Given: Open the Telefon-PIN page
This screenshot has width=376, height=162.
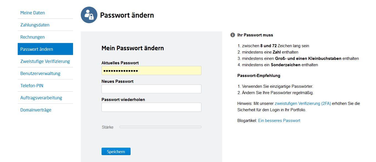Looking at the screenshot, I should coord(32,86).
